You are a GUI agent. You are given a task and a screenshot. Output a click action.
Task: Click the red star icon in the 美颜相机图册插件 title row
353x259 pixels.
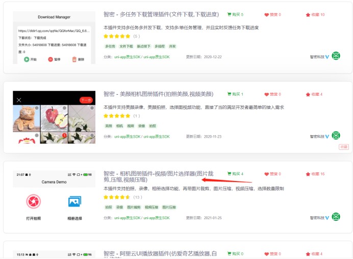tap(308, 94)
